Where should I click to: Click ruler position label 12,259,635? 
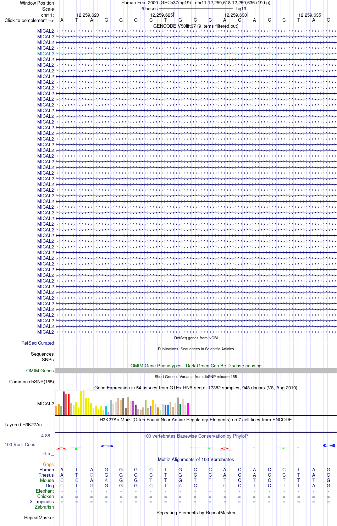310,15
